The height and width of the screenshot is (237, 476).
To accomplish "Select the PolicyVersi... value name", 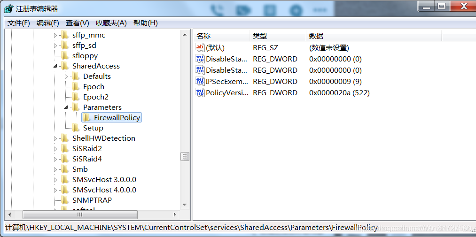I will (x=227, y=93).
